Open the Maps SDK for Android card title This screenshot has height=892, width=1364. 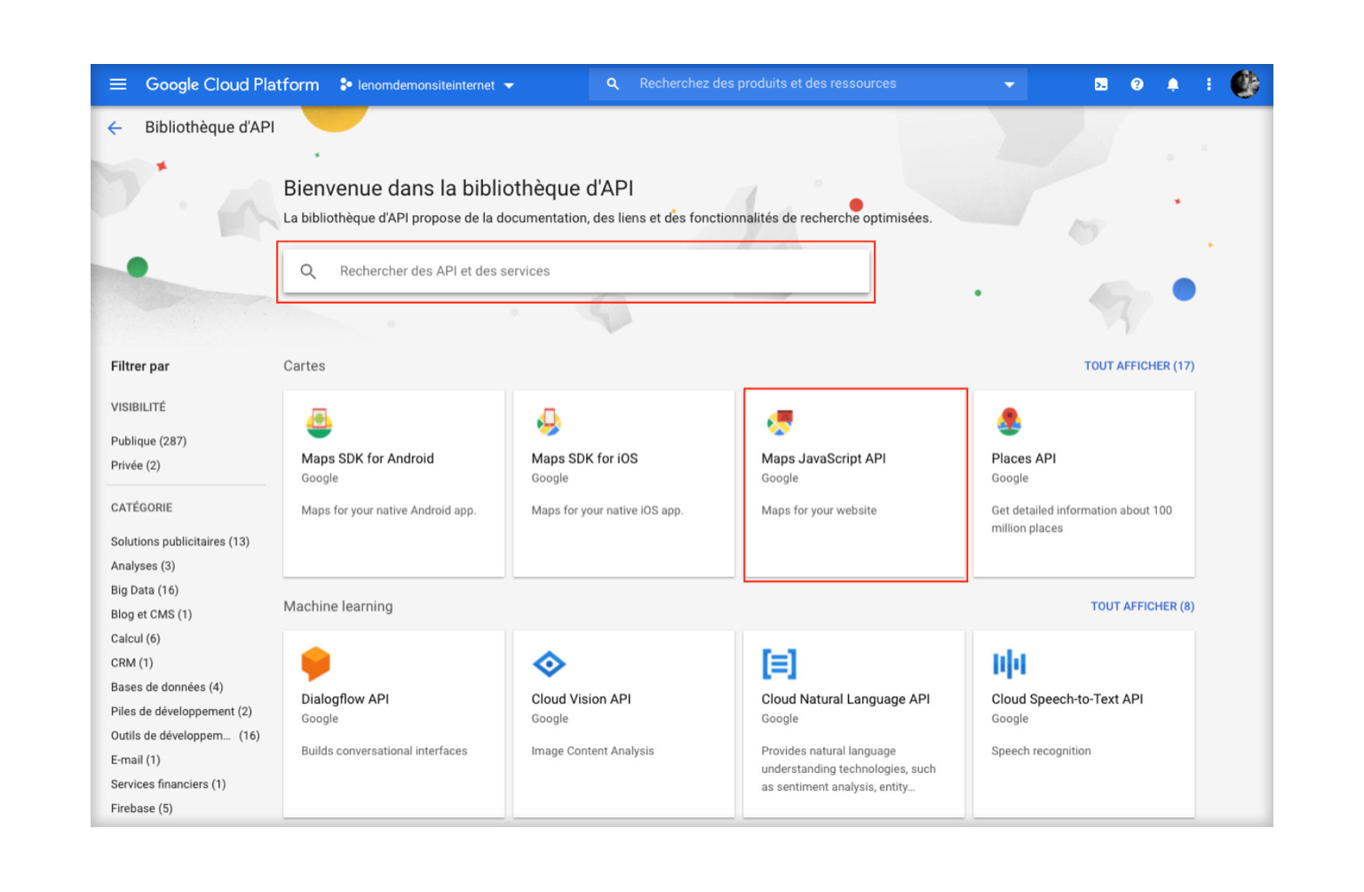point(368,458)
